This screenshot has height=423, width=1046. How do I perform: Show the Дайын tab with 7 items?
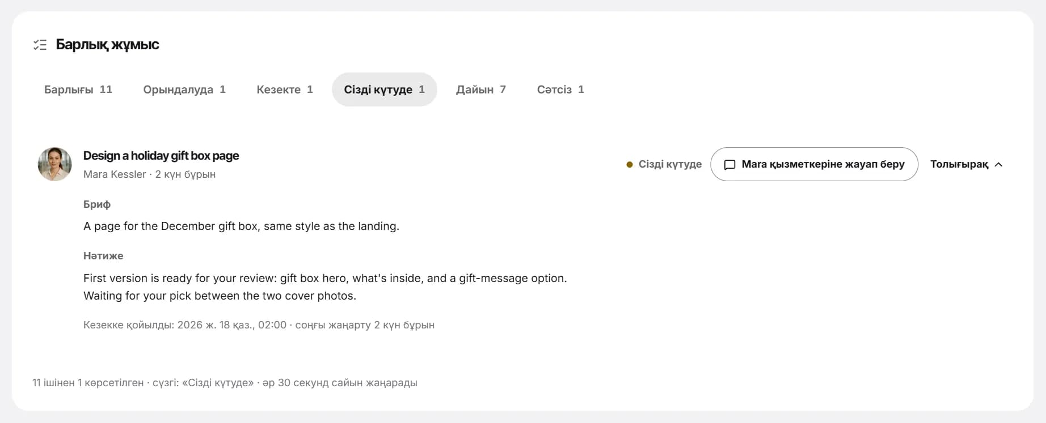[481, 89]
